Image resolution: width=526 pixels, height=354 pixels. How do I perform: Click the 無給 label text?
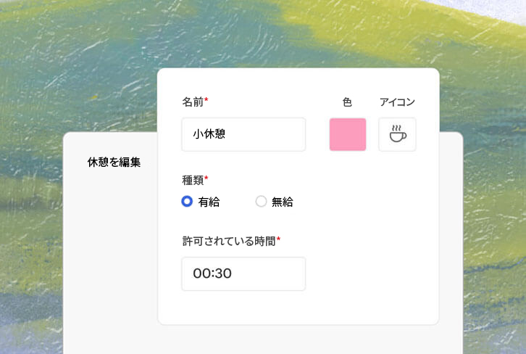283,202
